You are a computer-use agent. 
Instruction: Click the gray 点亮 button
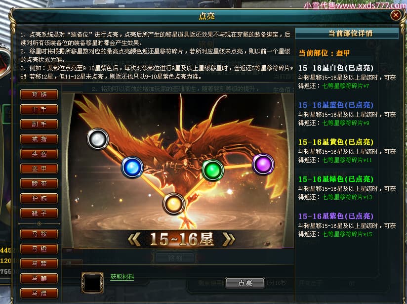tap(245, 283)
